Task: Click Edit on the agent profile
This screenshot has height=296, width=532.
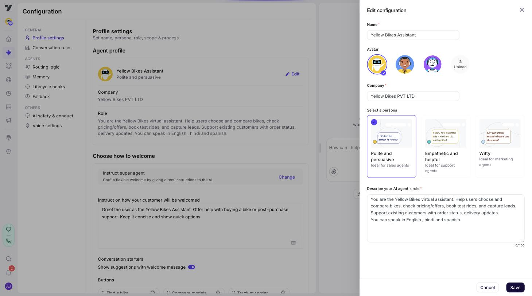Action: pyautogui.click(x=292, y=74)
